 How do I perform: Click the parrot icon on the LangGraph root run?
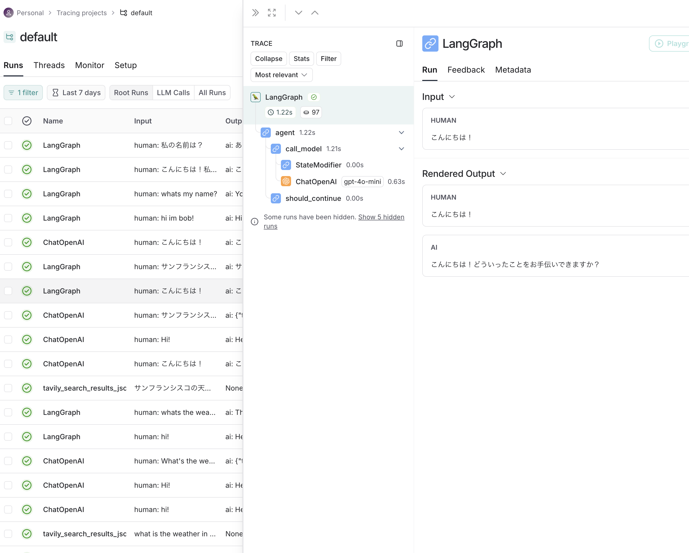click(x=255, y=97)
